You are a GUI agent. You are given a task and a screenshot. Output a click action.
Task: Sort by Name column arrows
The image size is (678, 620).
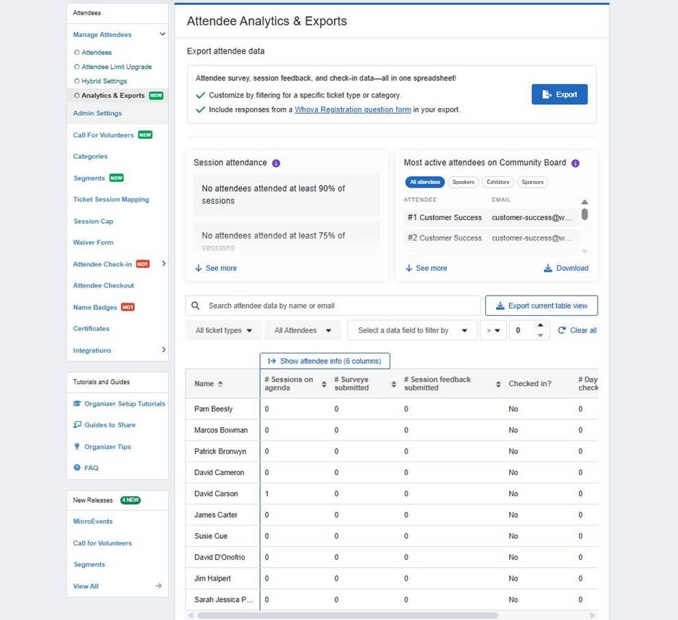pos(220,384)
